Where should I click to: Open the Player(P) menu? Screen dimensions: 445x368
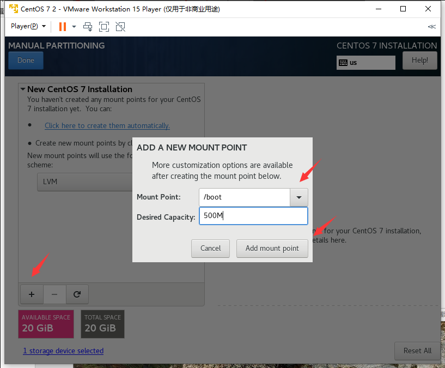click(x=28, y=26)
